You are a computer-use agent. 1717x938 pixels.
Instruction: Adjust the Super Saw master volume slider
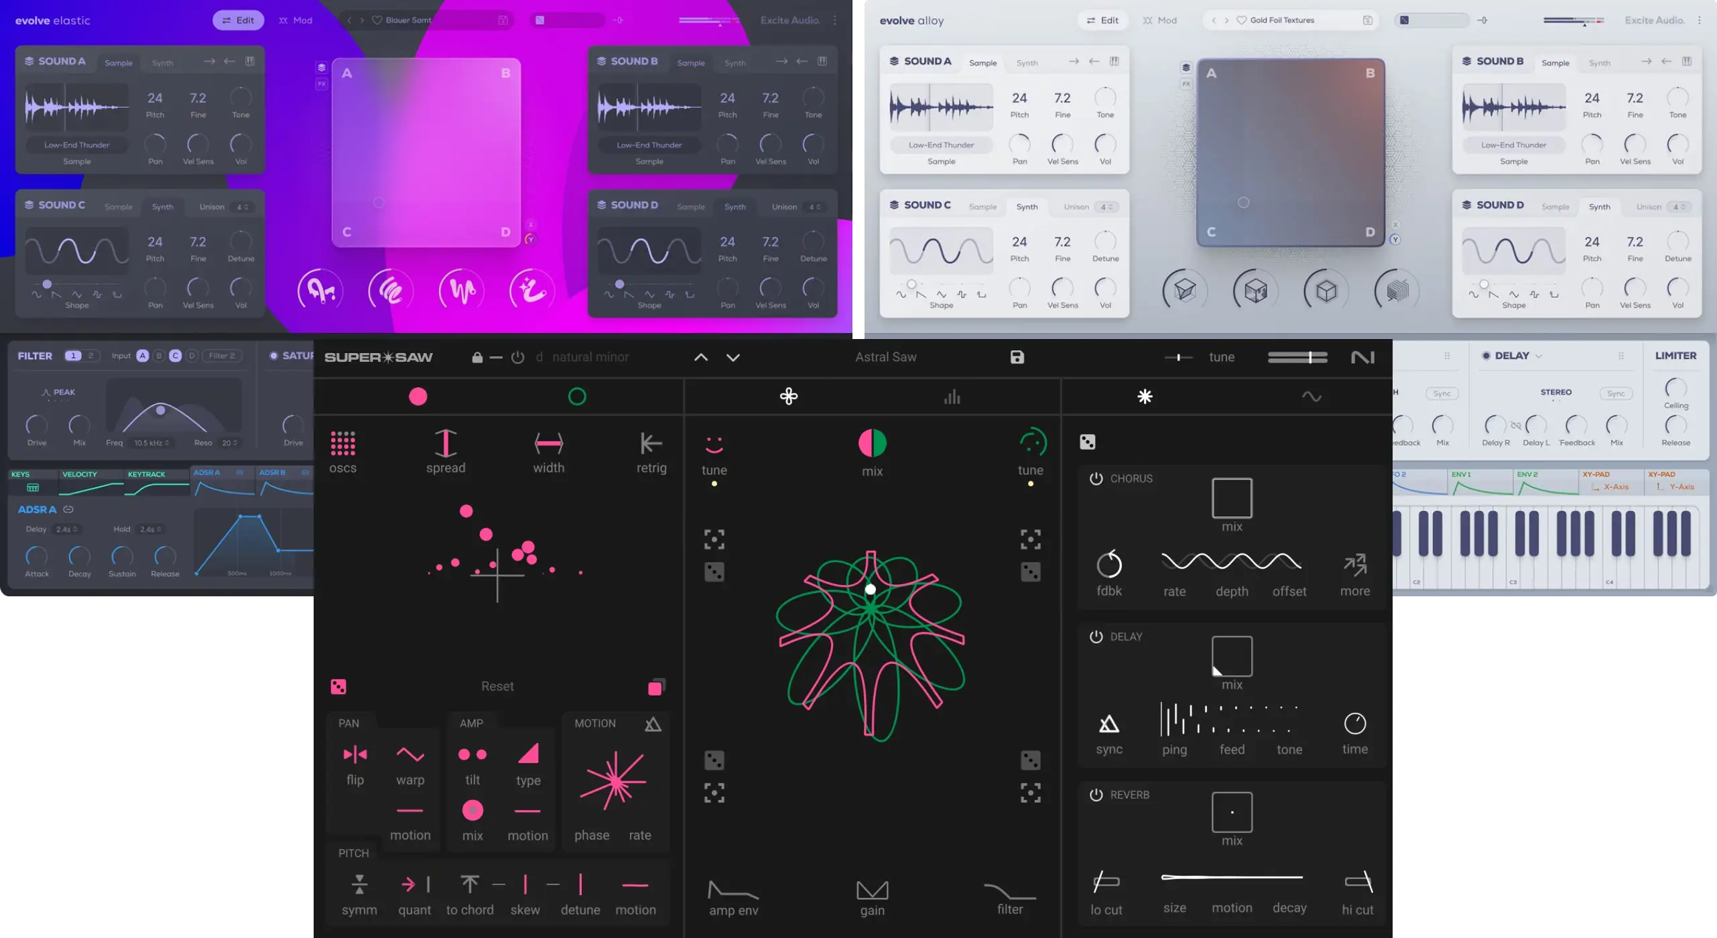1297,357
